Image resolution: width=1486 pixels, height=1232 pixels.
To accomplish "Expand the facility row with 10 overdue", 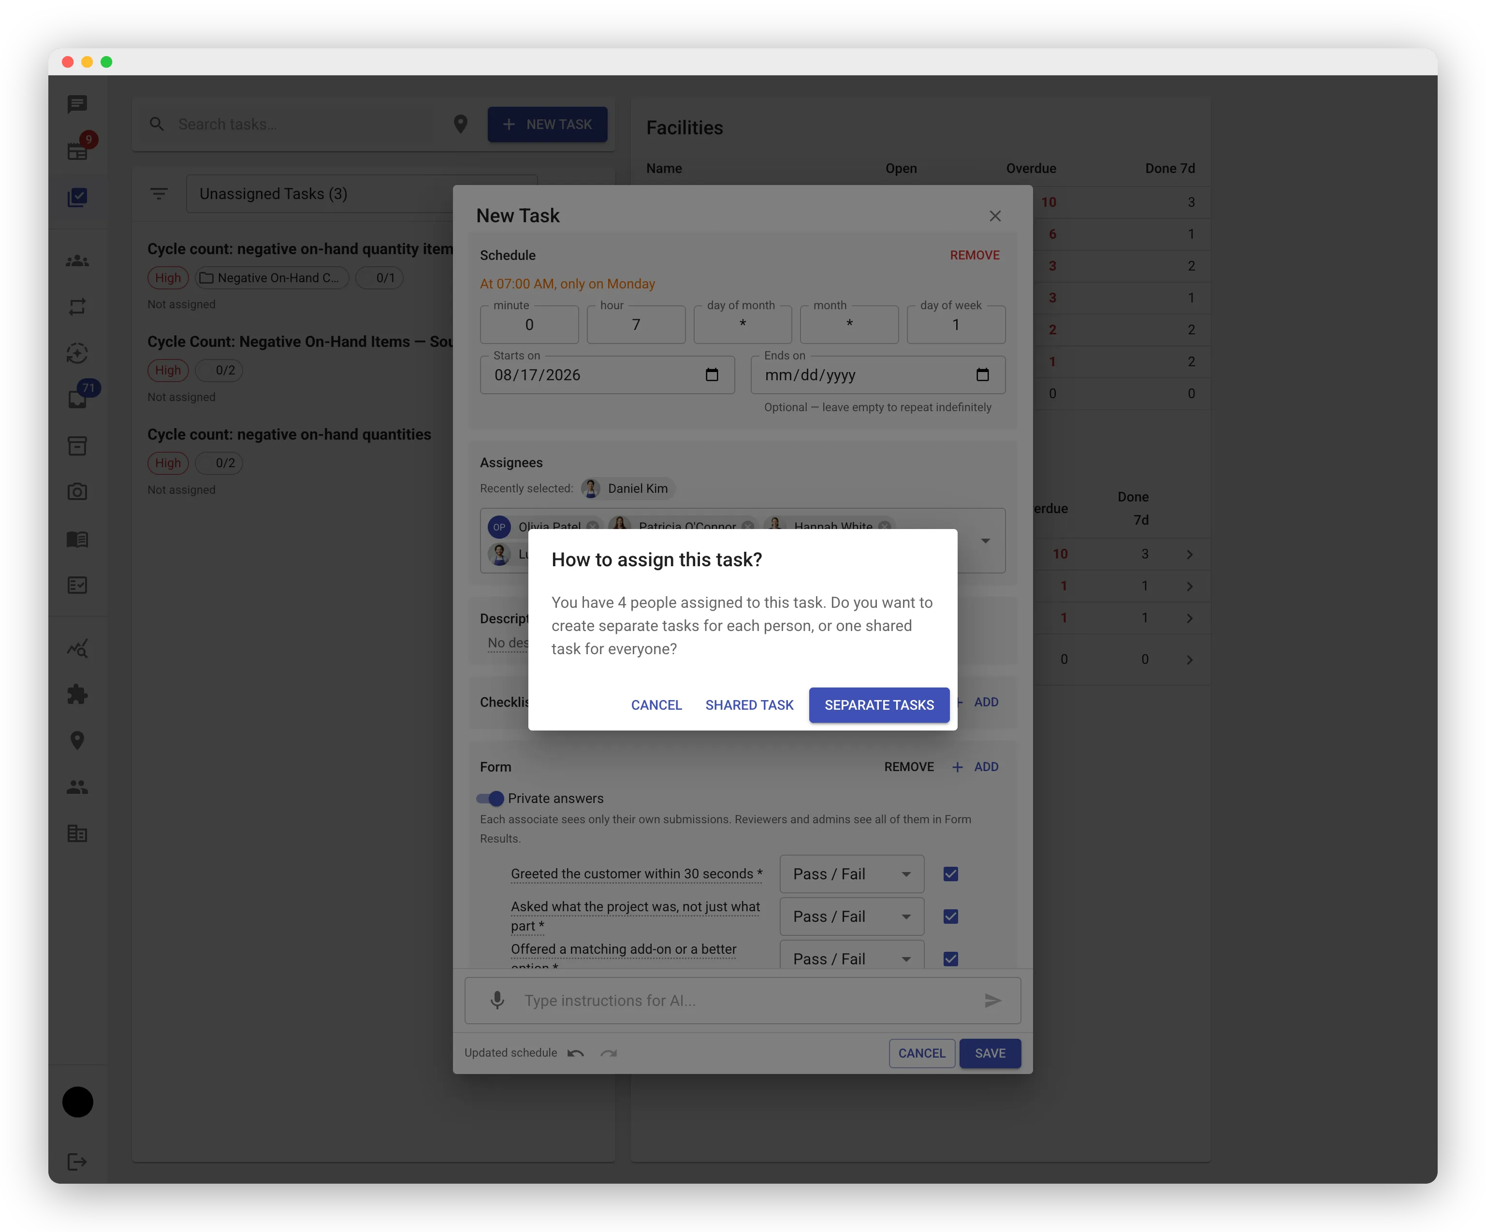I will tap(1190, 555).
